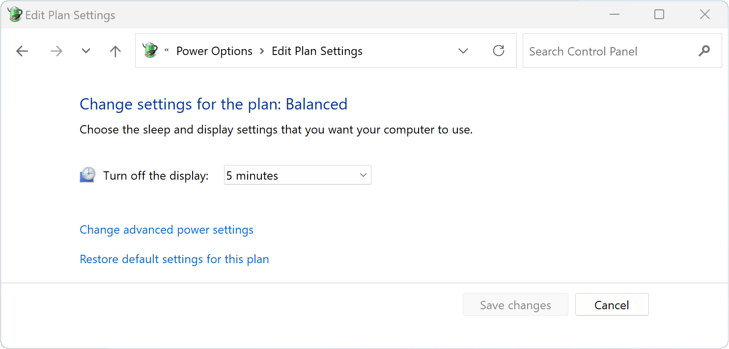Click the title bar Power Options icon
Viewport: 729px width, 349px height.
[x=15, y=14]
